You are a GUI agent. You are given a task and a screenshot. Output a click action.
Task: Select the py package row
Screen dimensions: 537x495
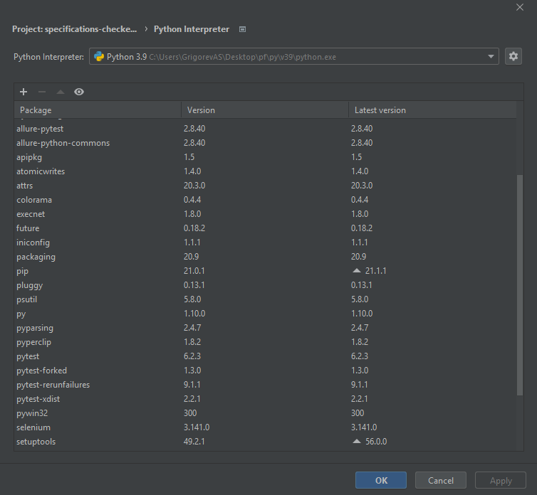pos(265,314)
